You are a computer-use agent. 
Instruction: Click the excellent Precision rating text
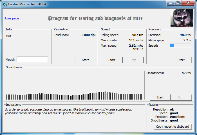tap(177, 117)
